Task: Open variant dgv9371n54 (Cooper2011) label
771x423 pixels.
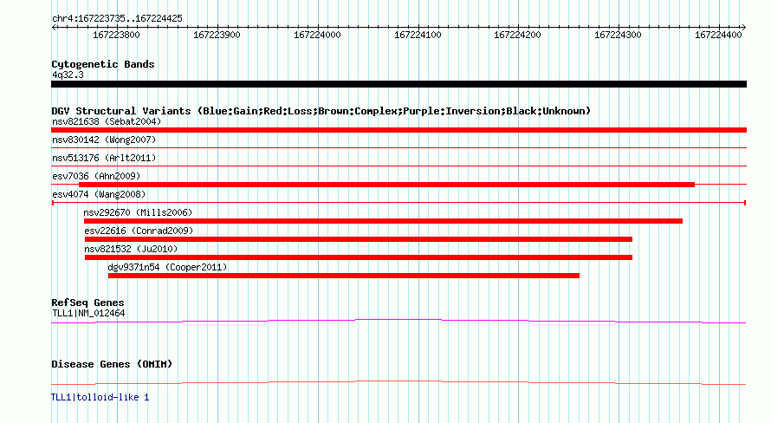Action: pos(168,267)
